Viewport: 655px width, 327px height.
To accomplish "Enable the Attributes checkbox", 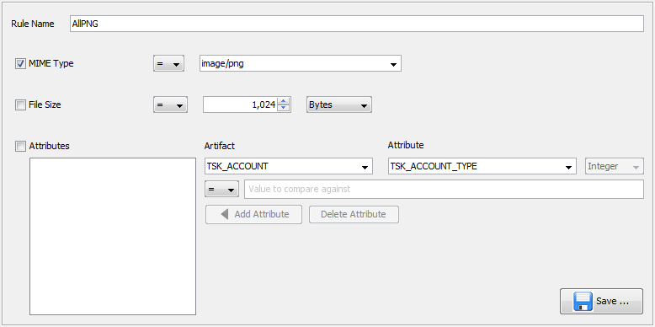I will tap(20, 147).
